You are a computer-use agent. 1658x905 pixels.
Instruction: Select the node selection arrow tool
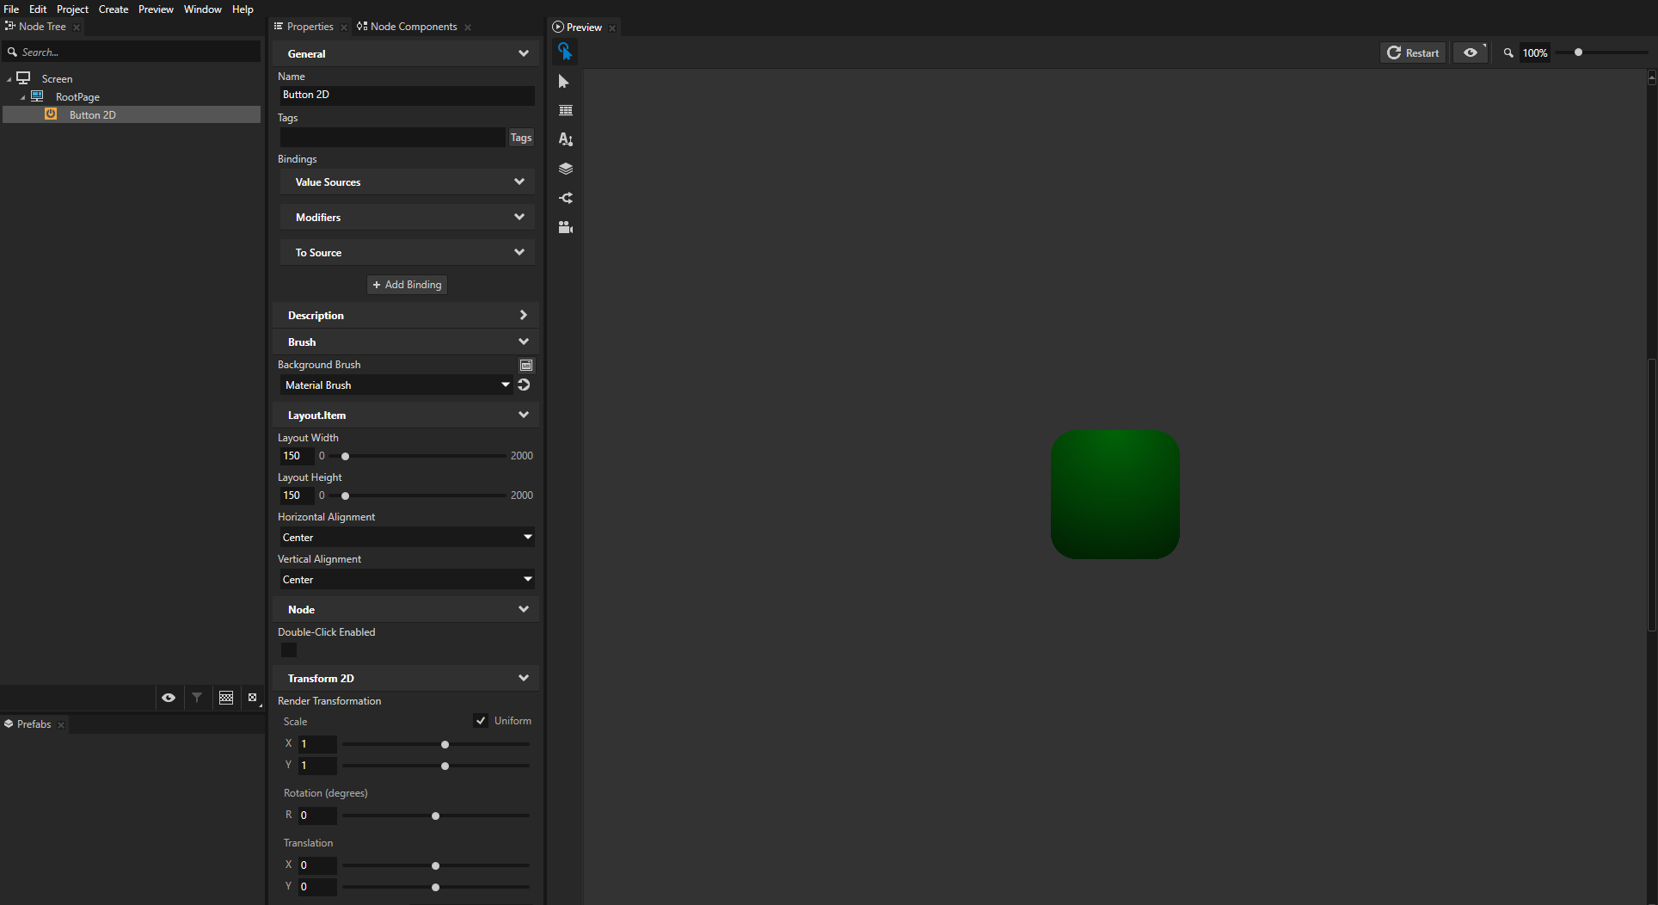565,81
